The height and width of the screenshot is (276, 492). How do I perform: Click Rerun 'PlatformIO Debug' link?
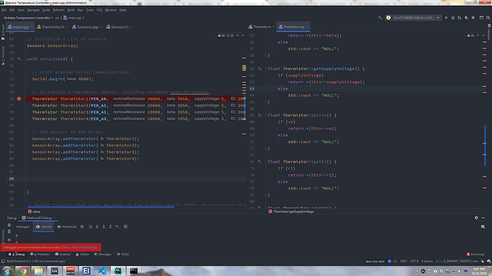coord(80,248)
